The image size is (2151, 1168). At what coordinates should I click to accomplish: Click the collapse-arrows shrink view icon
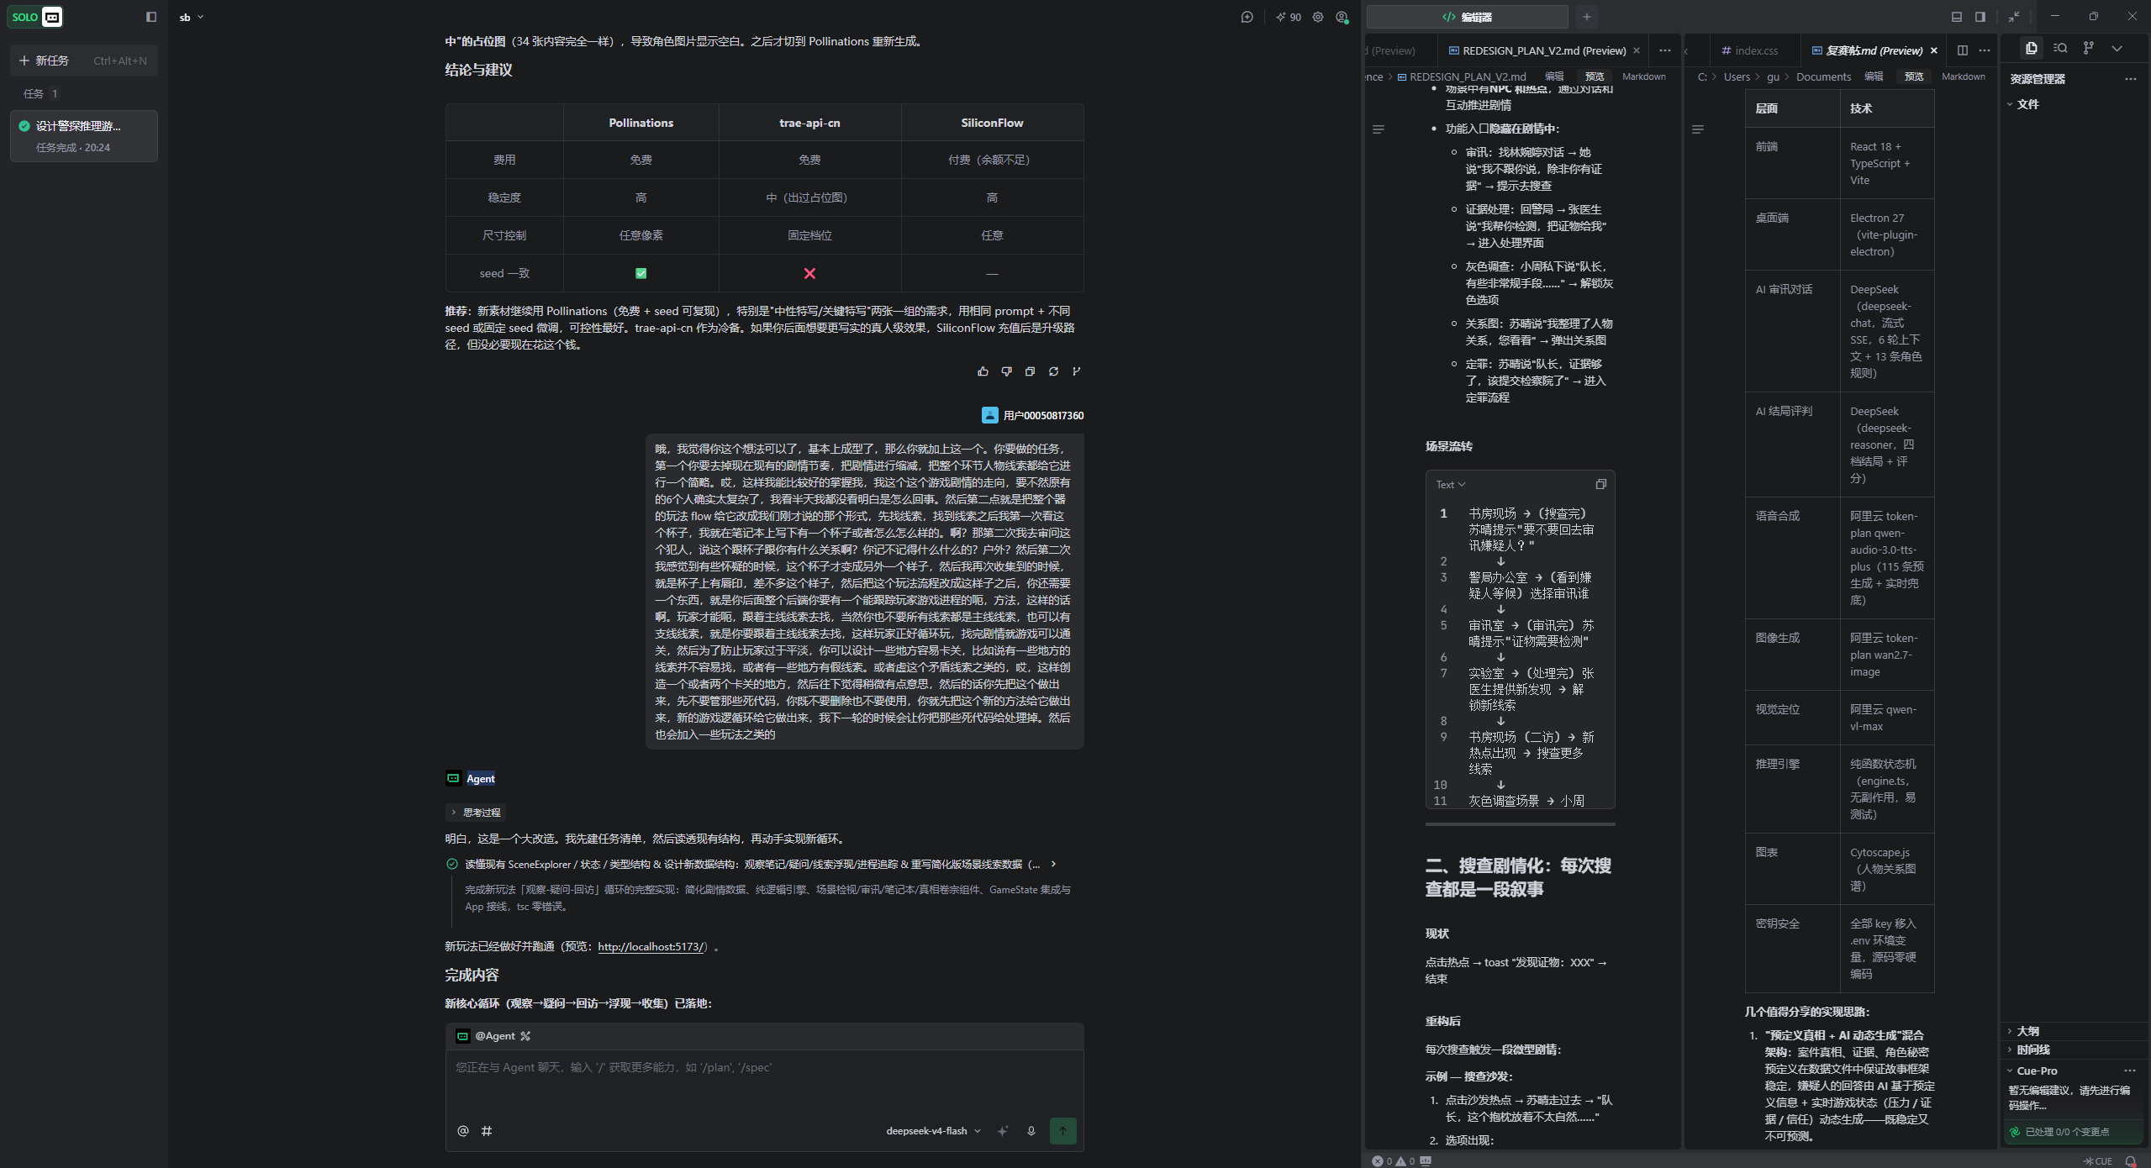click(2014, 17)
